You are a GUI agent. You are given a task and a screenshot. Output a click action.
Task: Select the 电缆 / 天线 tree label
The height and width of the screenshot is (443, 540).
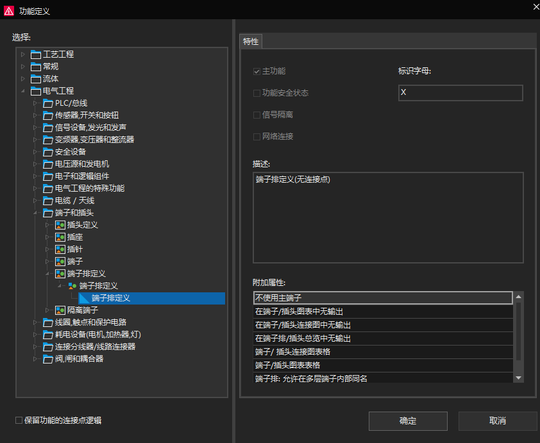(x=74, y=201)
